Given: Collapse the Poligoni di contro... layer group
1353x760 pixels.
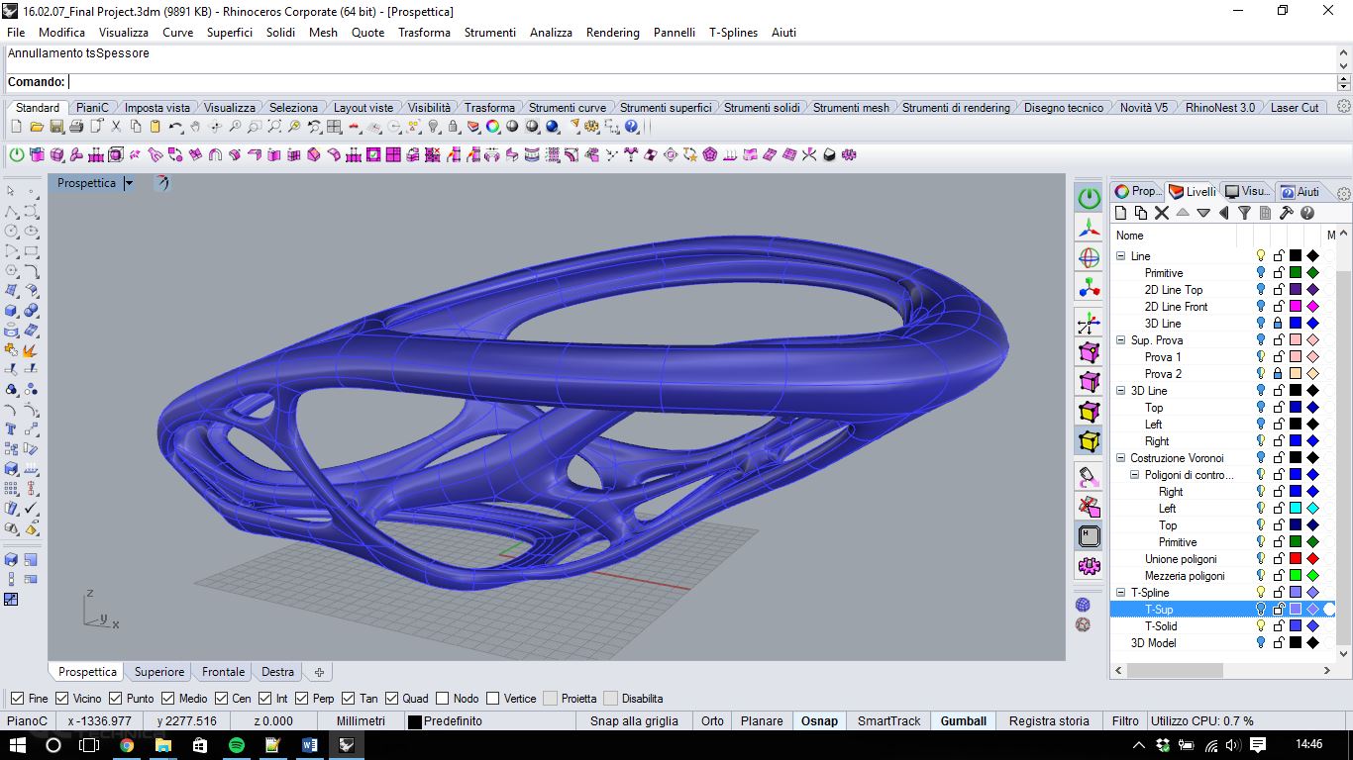Looking at the screenshot, I should click(x=1135, y=475).
